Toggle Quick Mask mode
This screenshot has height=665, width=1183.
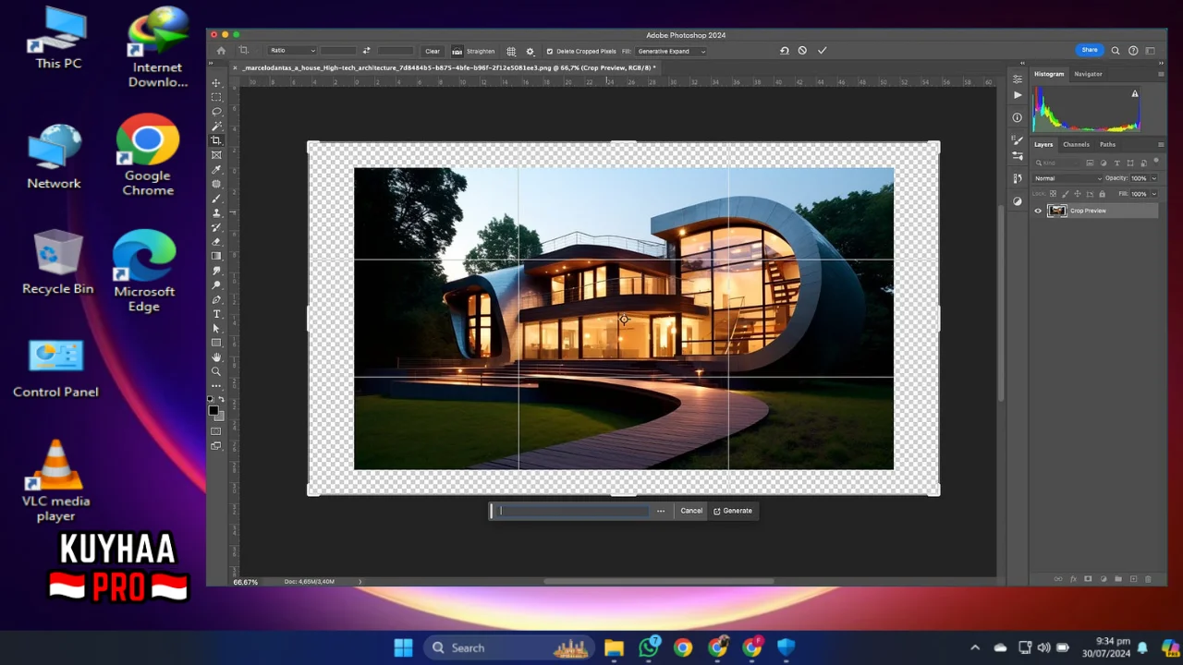[216, 431]
